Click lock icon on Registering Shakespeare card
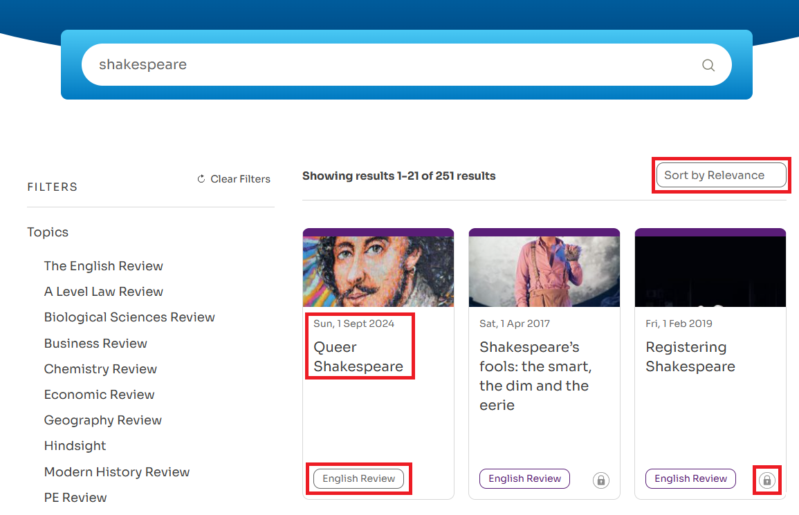799x515 pixels. 766,480
